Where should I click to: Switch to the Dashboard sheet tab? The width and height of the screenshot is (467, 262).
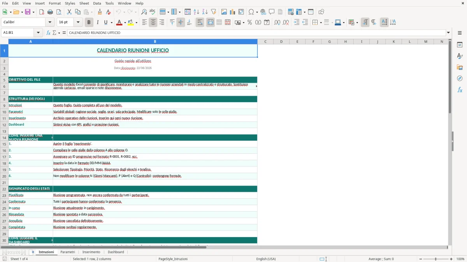click(116, 252)
